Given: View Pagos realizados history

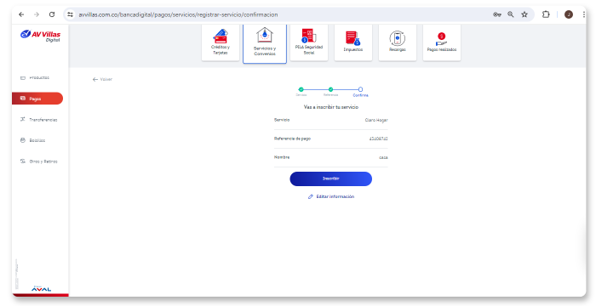Looking at the screenshot, I should tap(442, 42).
